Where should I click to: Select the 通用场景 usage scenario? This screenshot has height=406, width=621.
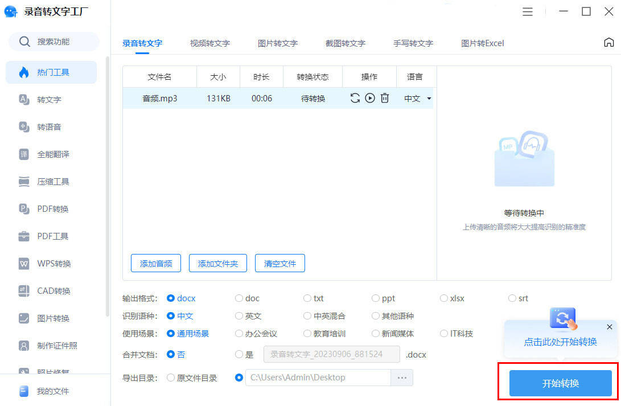(188, 334)
